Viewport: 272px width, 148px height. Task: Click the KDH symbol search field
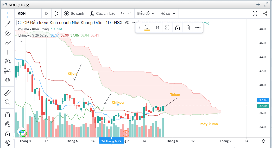coord(29,13)
